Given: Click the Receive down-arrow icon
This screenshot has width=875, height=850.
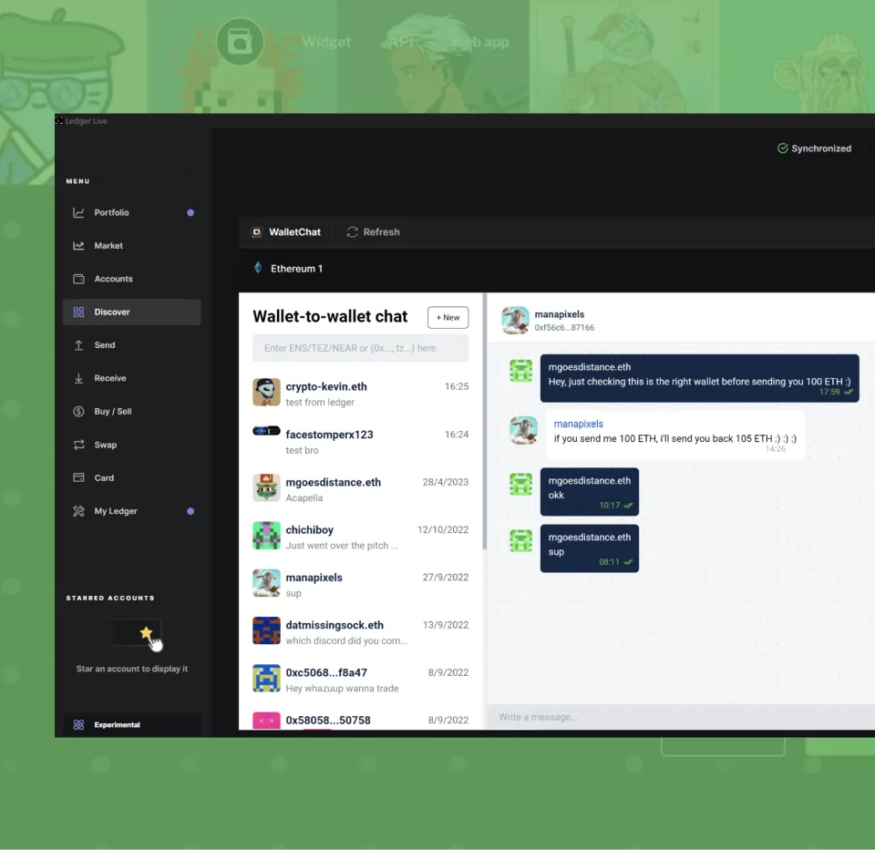Looking at the screenshot, I should click(x=78, y=378).
